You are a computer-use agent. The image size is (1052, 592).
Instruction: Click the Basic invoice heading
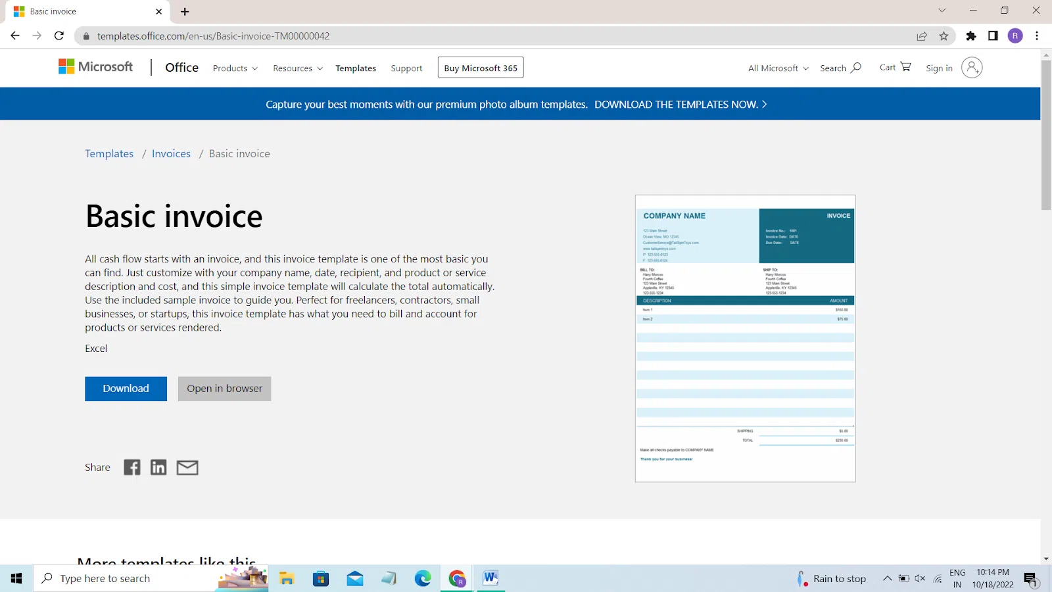tap(174, 216)
